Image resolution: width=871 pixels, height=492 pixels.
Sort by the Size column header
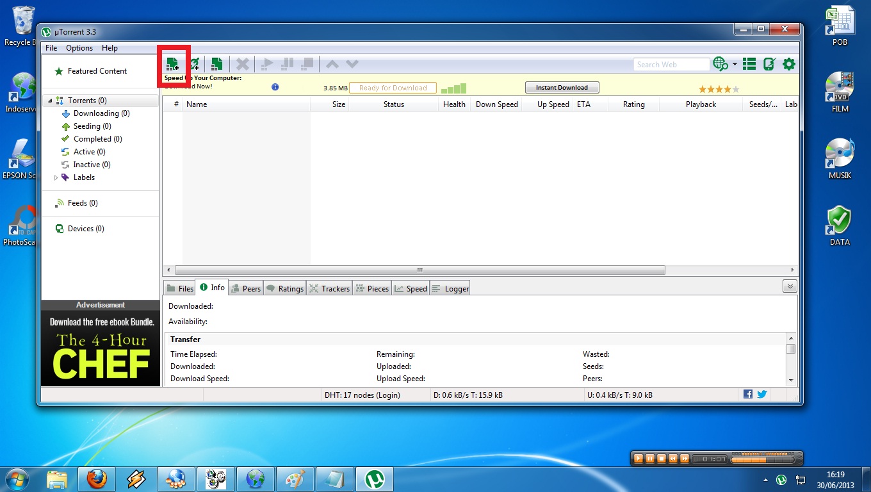pos(330,104)
